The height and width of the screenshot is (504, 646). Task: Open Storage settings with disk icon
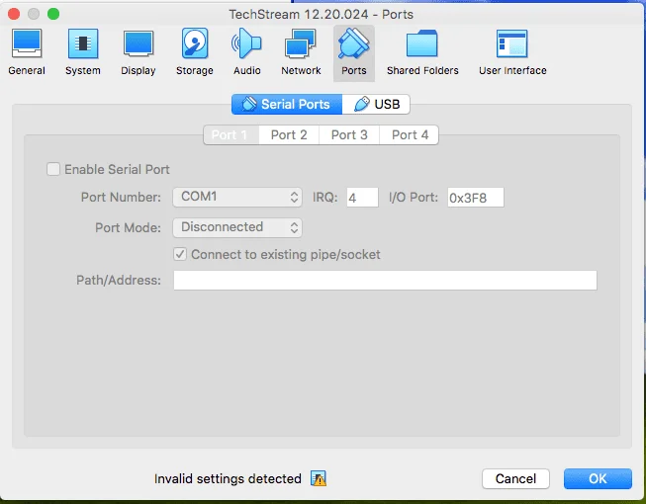tap(194, 51)
